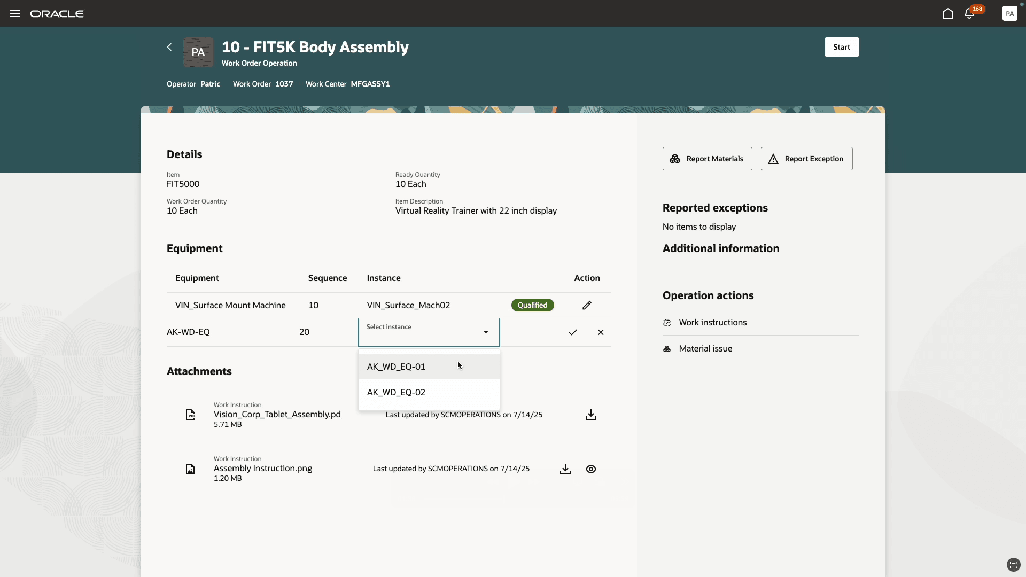Confirm instance selection with the checkmark

tap(573, 332)
